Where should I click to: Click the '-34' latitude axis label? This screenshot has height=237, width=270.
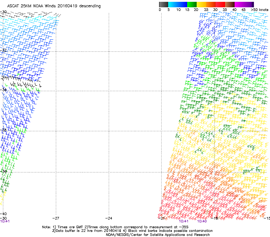click(x=3, y=90)
